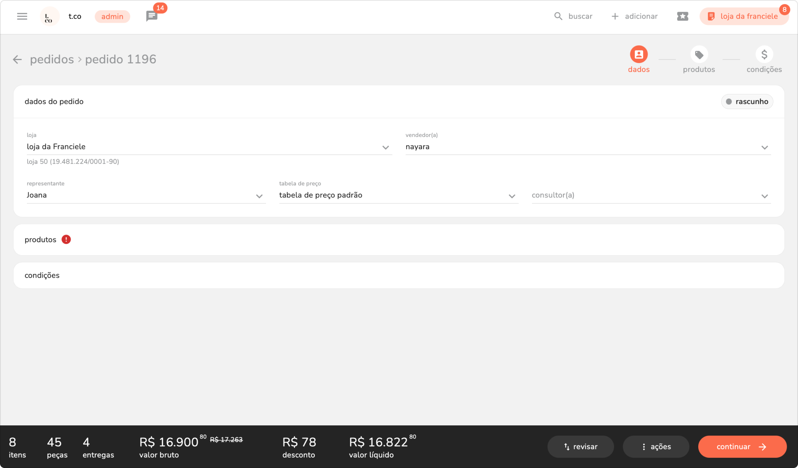Open the vendedor(a) dropdown
The width and height of the screenshot is (798, 468).
pyautogui.click(x=764, y=148)
